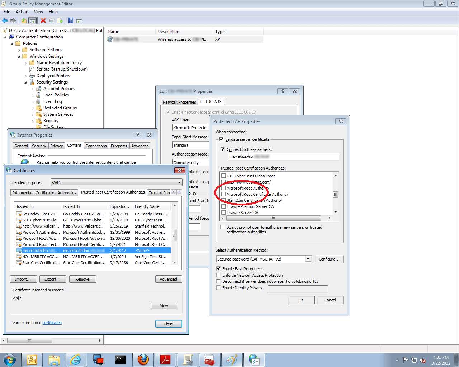Screen dimensions: 459x367
Task: Expand Local Policies tree node
Action: [33, 95]
